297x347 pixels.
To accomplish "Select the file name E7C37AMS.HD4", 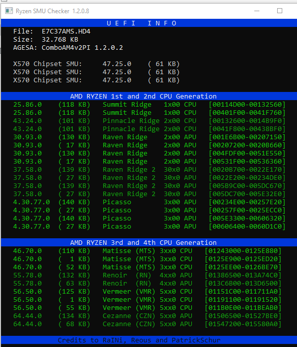I will tap(66, 31).
